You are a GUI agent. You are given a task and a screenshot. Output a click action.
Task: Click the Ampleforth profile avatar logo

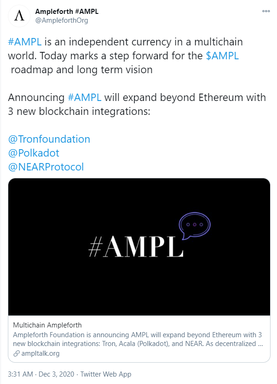[x=19, y=16]
